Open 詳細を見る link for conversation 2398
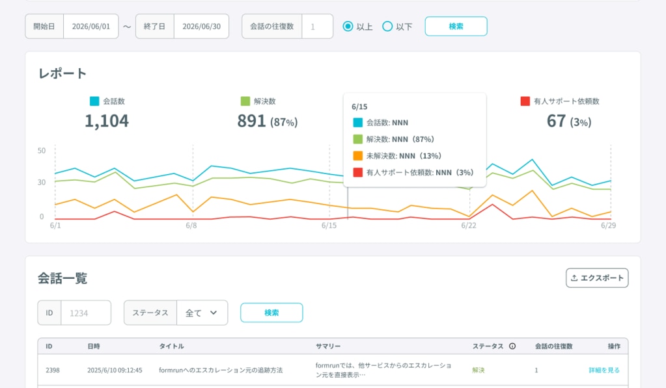666x388 pixels. click(604, 370)
